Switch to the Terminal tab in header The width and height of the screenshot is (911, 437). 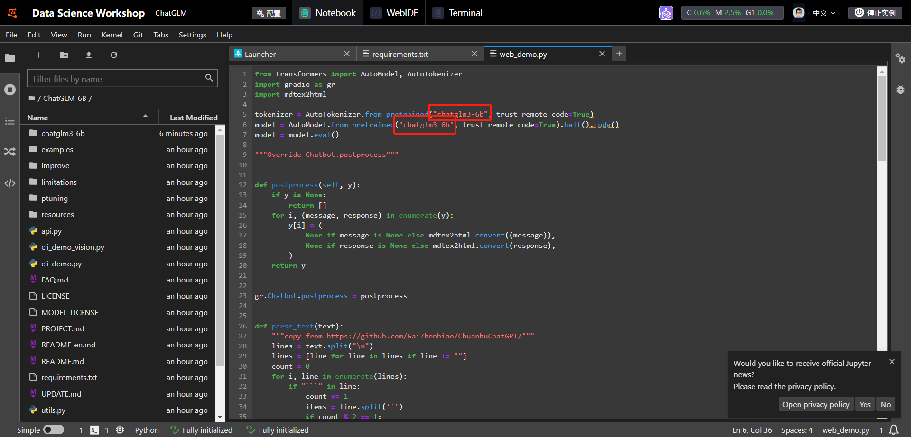[x=457, y=13]
